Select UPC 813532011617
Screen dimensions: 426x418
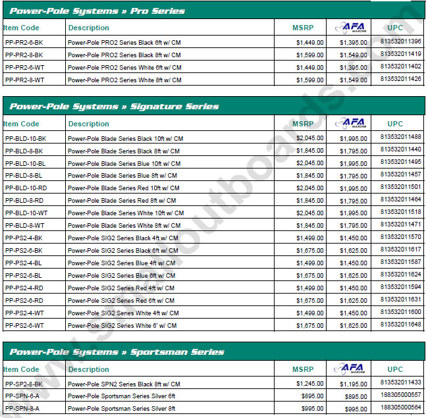tap(401, 249)
